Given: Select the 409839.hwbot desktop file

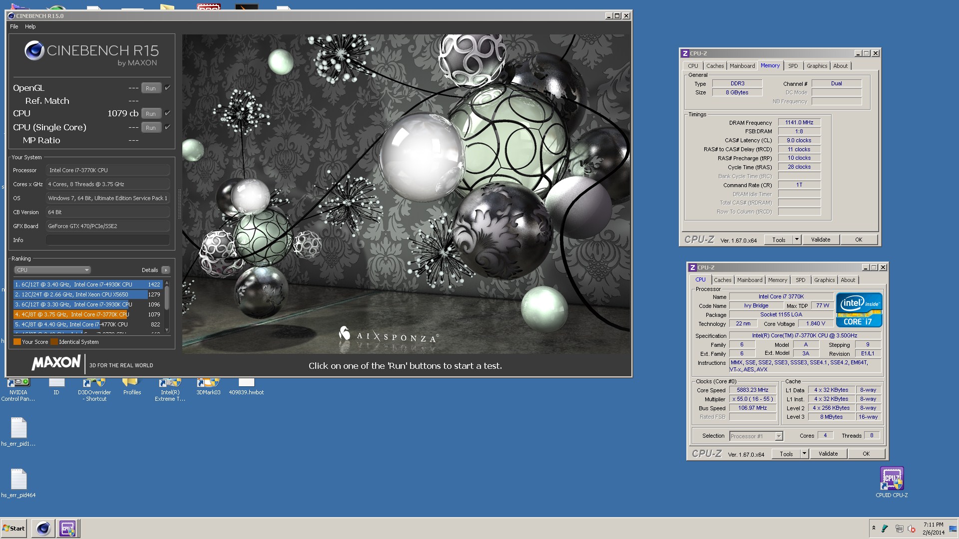Looking at the screenshot, I should click(246, 387).
